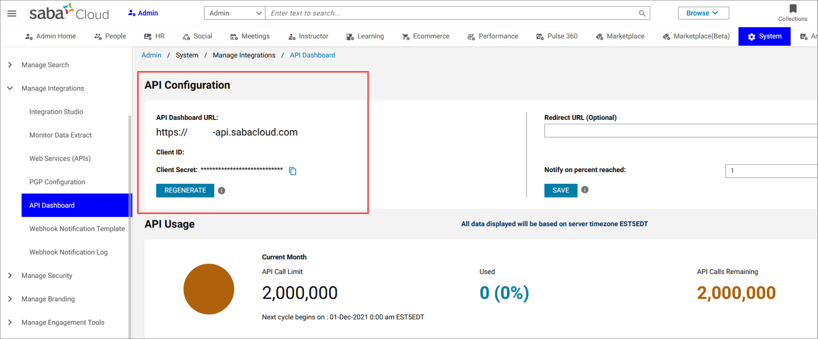Click the Admin Home tab icon
This screenshot has height=339, width=818.
29,37
